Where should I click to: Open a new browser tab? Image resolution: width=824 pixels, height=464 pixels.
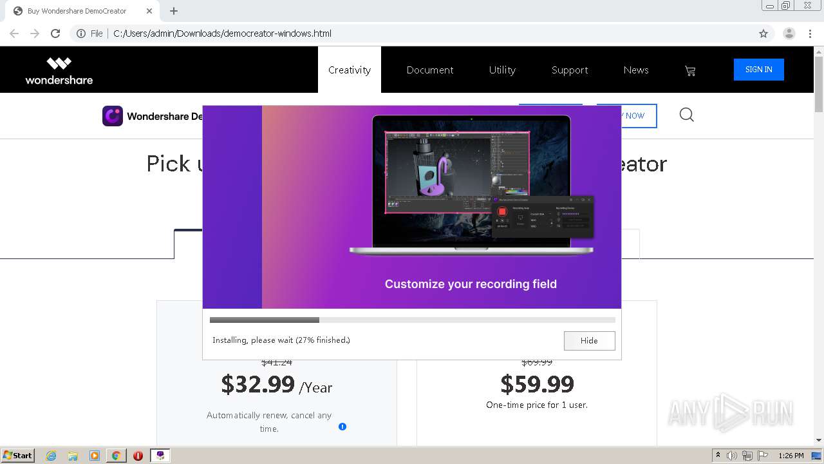click(174, 11)
